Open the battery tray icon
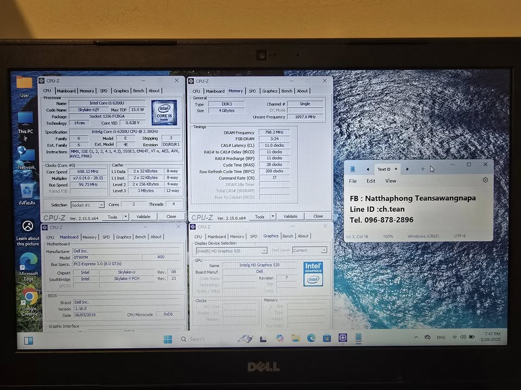 pyautogui.click(x=472, y=337)
